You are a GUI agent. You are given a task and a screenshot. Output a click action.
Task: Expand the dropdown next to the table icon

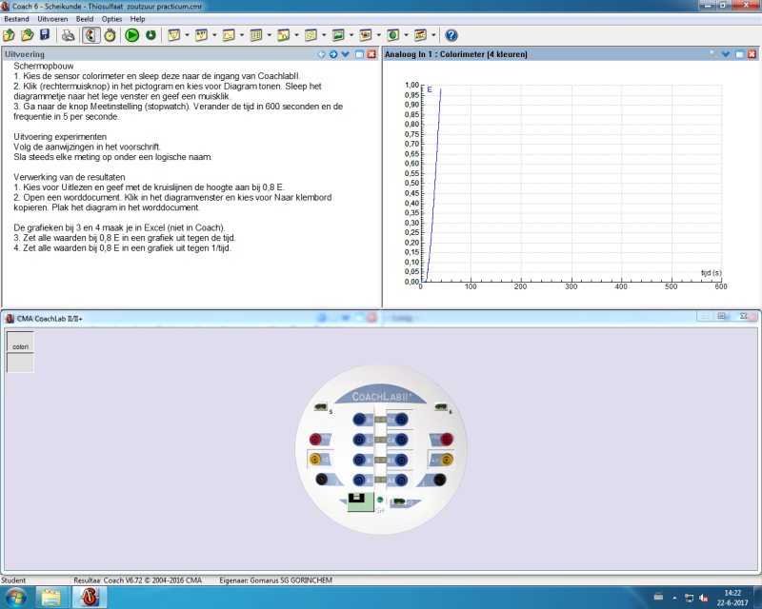(x=270, y=35)
